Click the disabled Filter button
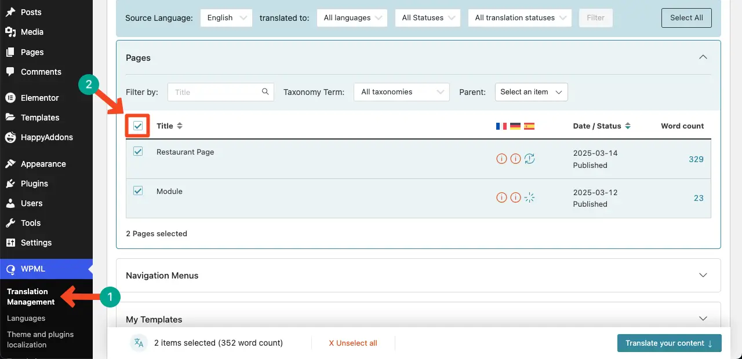 click(596, 18)
